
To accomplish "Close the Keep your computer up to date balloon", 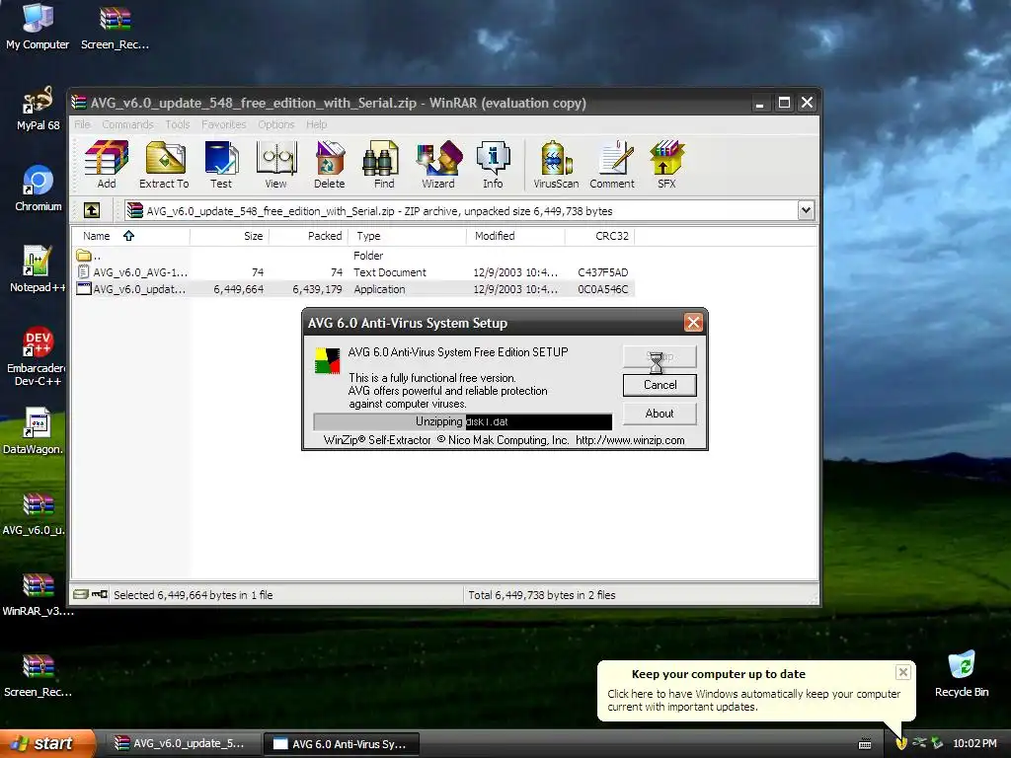I will tap(902, 672).
